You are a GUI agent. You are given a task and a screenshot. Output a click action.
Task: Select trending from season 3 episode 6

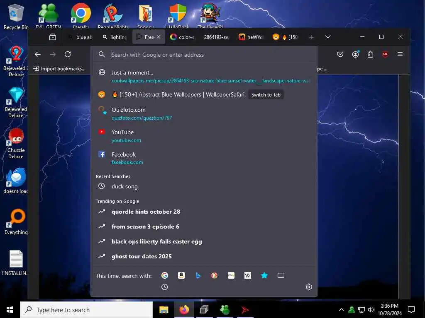click(x=204, y=226)
